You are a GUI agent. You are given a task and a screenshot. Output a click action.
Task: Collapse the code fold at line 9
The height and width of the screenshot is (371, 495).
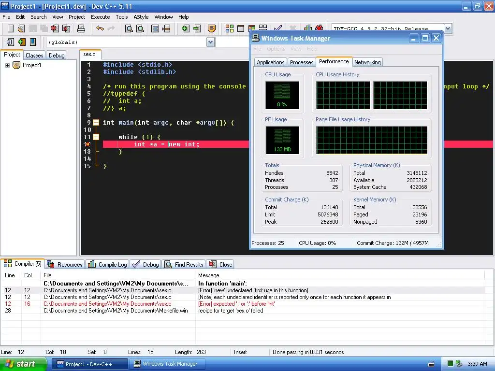pyautogui.click(x=96, y=122)
